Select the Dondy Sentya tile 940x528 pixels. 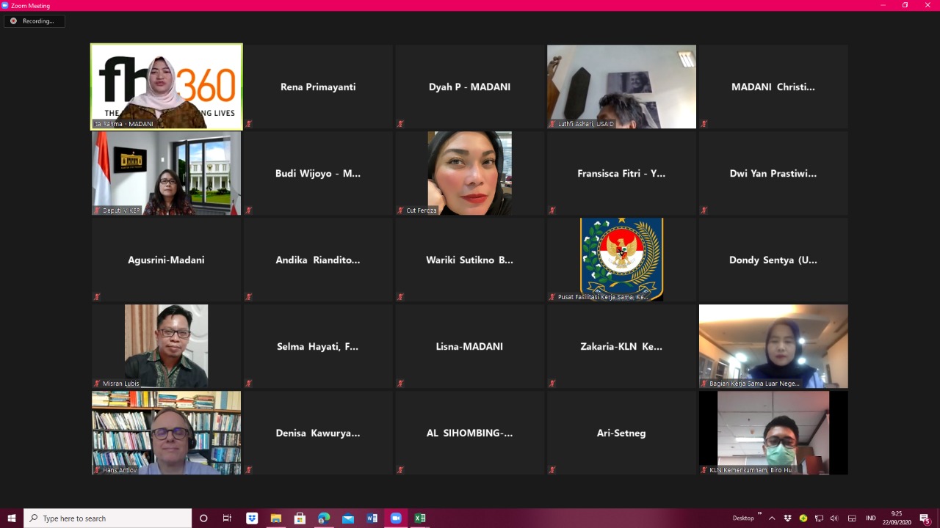click(773, 260)
